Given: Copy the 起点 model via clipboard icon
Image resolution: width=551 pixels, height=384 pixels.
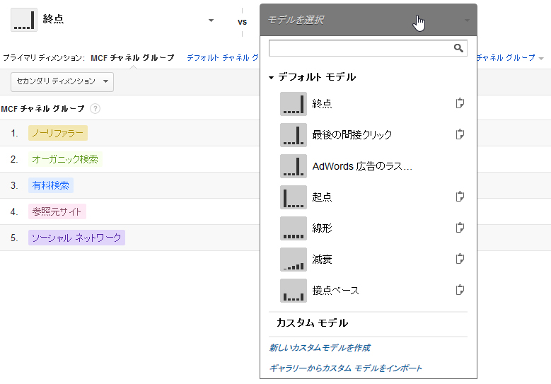Looking at the screenshot, I should pyautogui.click(x=460, y=197).
